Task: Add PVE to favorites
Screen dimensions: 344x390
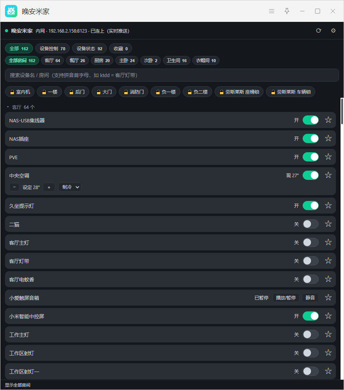Action: [328, 157]
